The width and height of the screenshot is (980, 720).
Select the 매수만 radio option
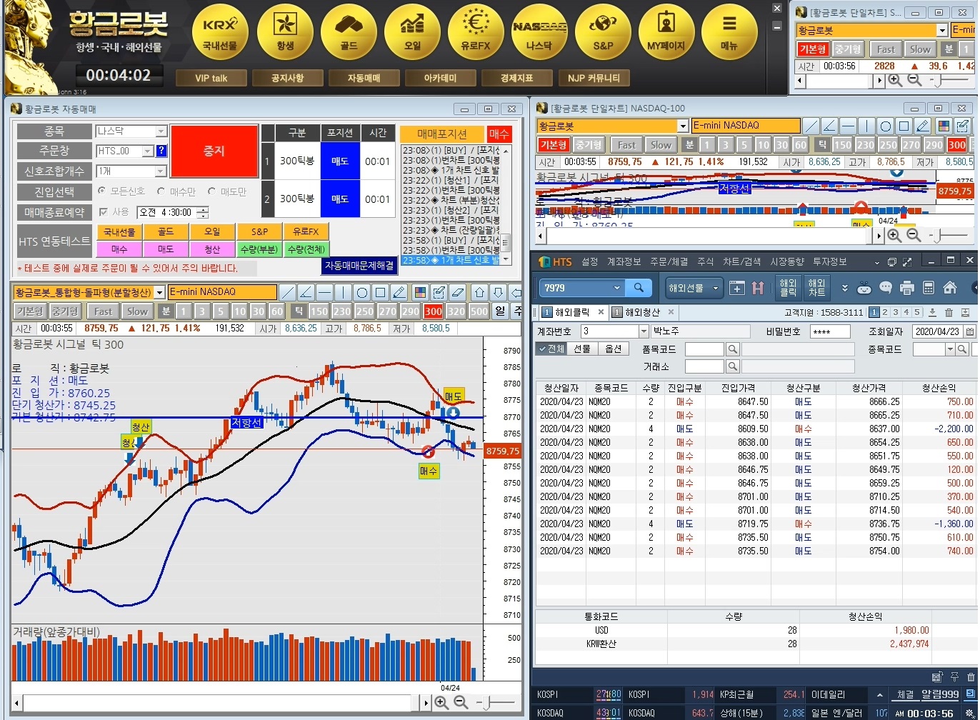point(161,191)
